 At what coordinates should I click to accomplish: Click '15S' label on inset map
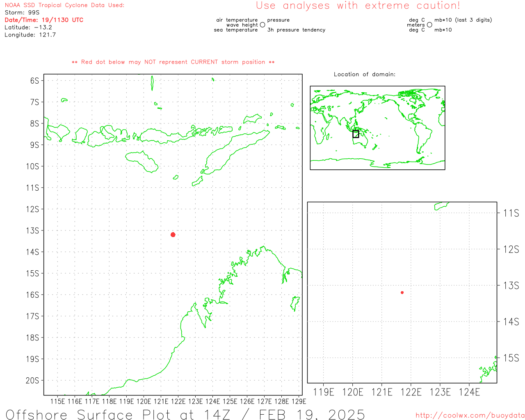(511, 358)
